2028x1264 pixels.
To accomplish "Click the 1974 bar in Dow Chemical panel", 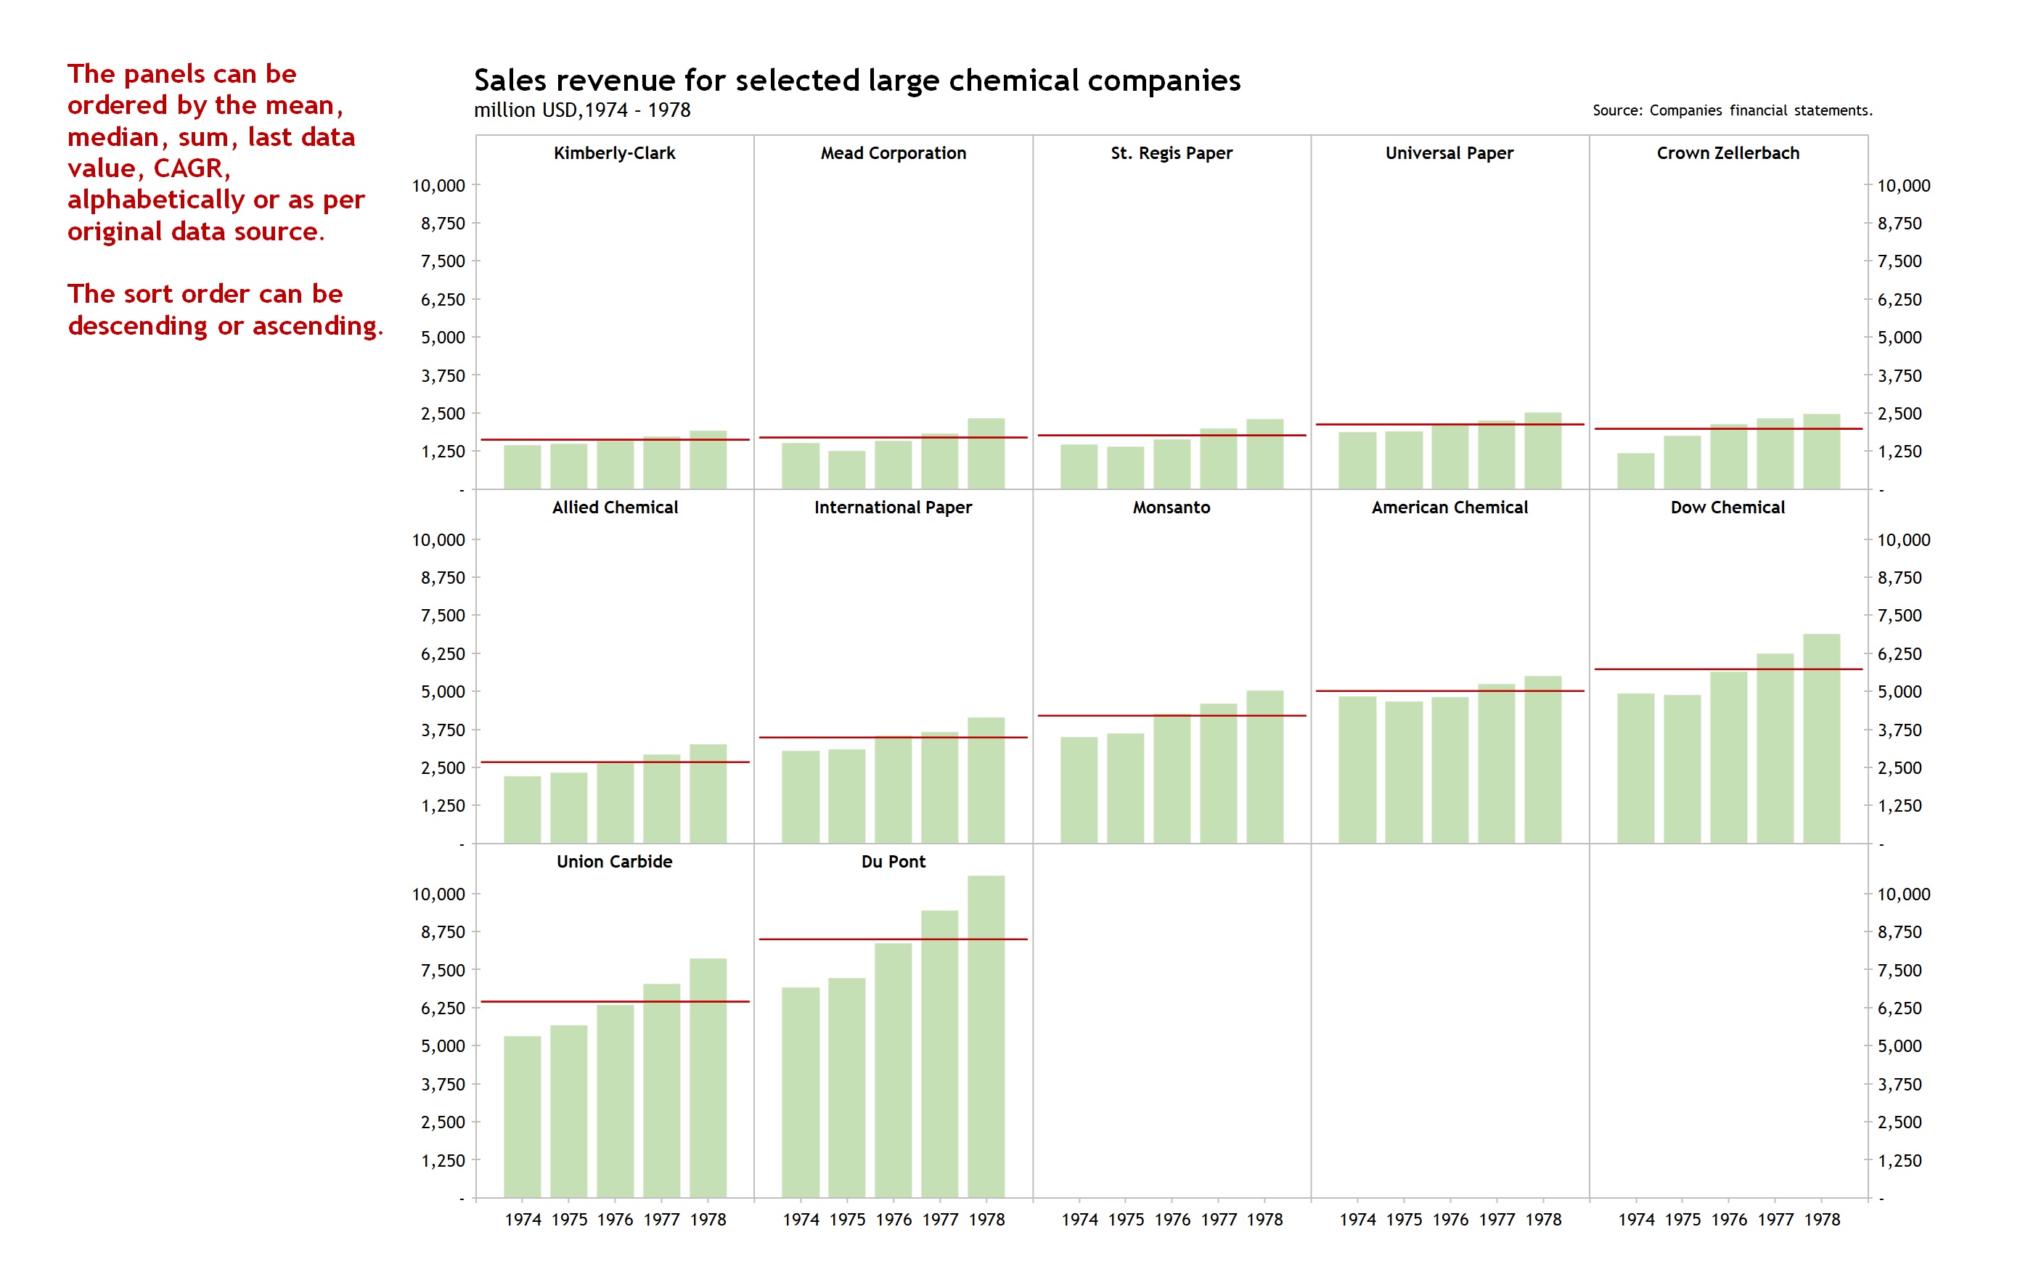I will tap(1635, 768).
